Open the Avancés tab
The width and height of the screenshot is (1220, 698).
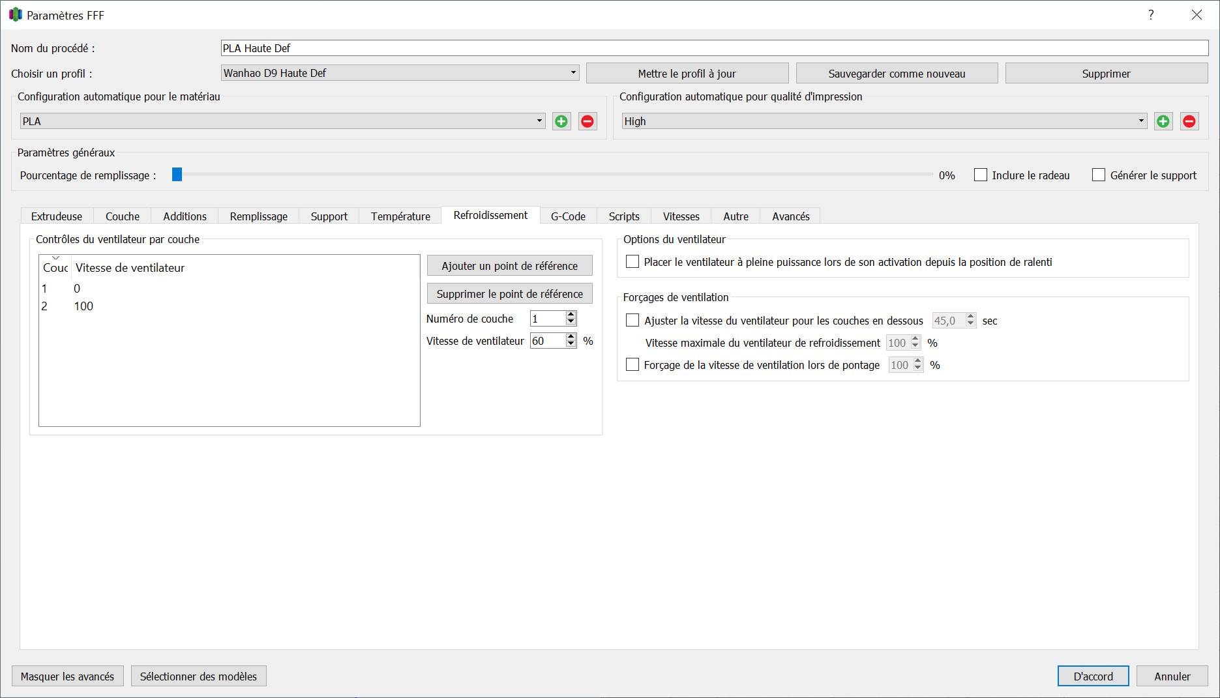790,216
